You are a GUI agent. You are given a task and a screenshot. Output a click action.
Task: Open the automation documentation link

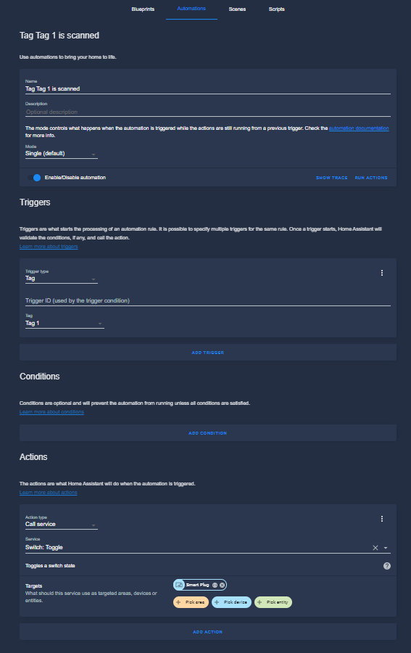point(359,128)
